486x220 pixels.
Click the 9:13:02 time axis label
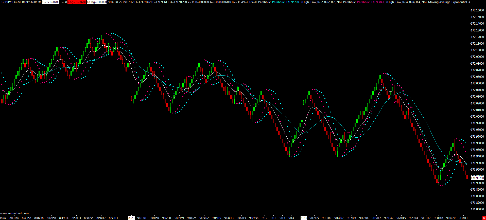coord(327,218)
